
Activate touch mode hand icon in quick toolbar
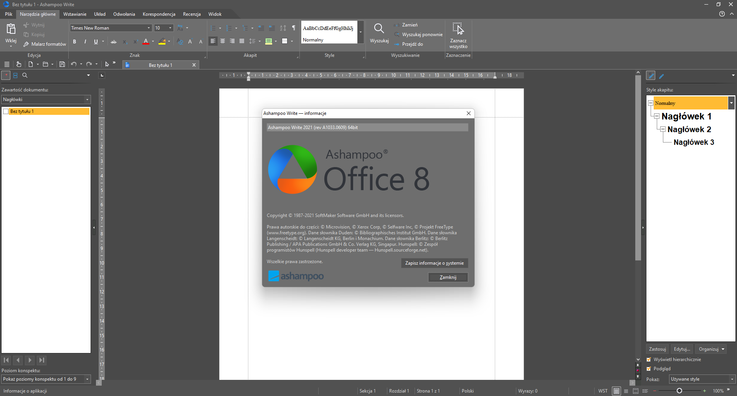tap(18, 64)
